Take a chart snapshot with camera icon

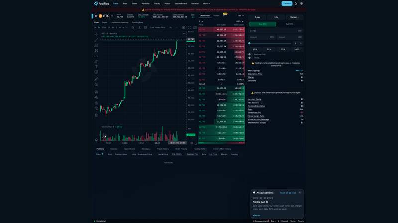click(195, 27)
